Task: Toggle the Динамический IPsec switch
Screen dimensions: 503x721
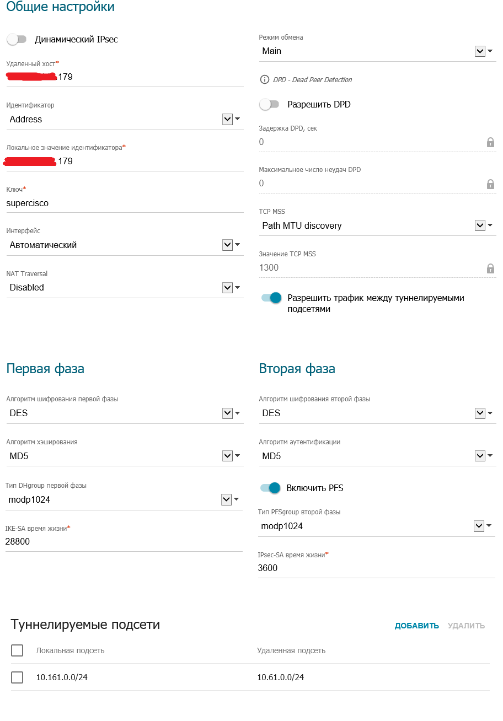Action: pos(17,39)
